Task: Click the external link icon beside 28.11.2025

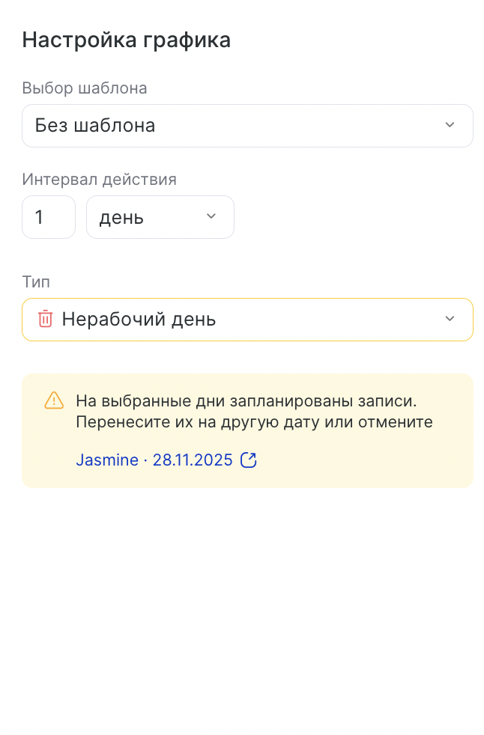Action: [x=248, y=460]
